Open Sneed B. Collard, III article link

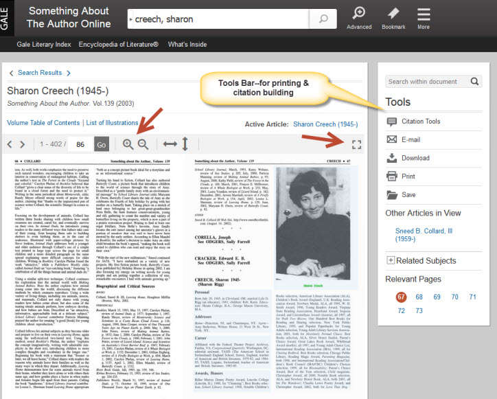click(424, 235)
